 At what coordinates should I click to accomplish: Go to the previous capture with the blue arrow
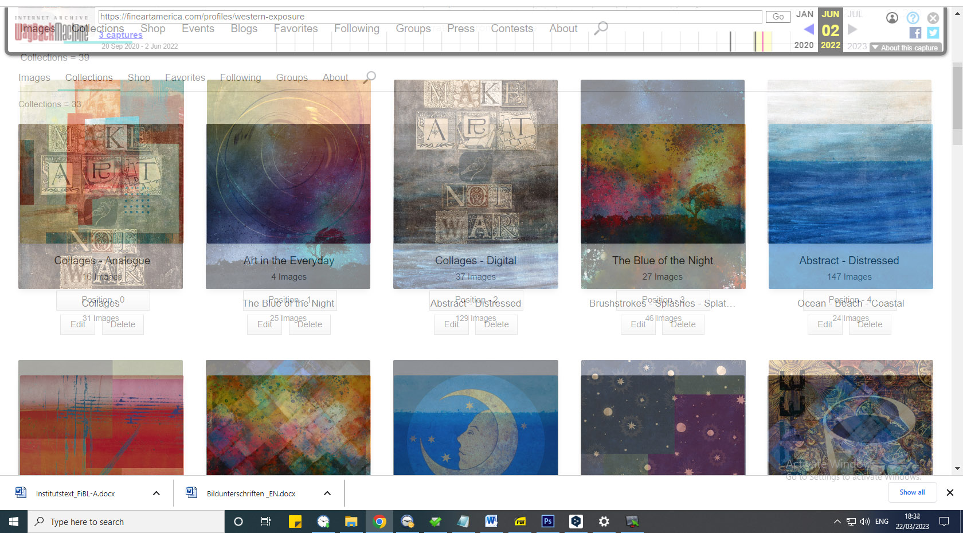click(809, 29)
